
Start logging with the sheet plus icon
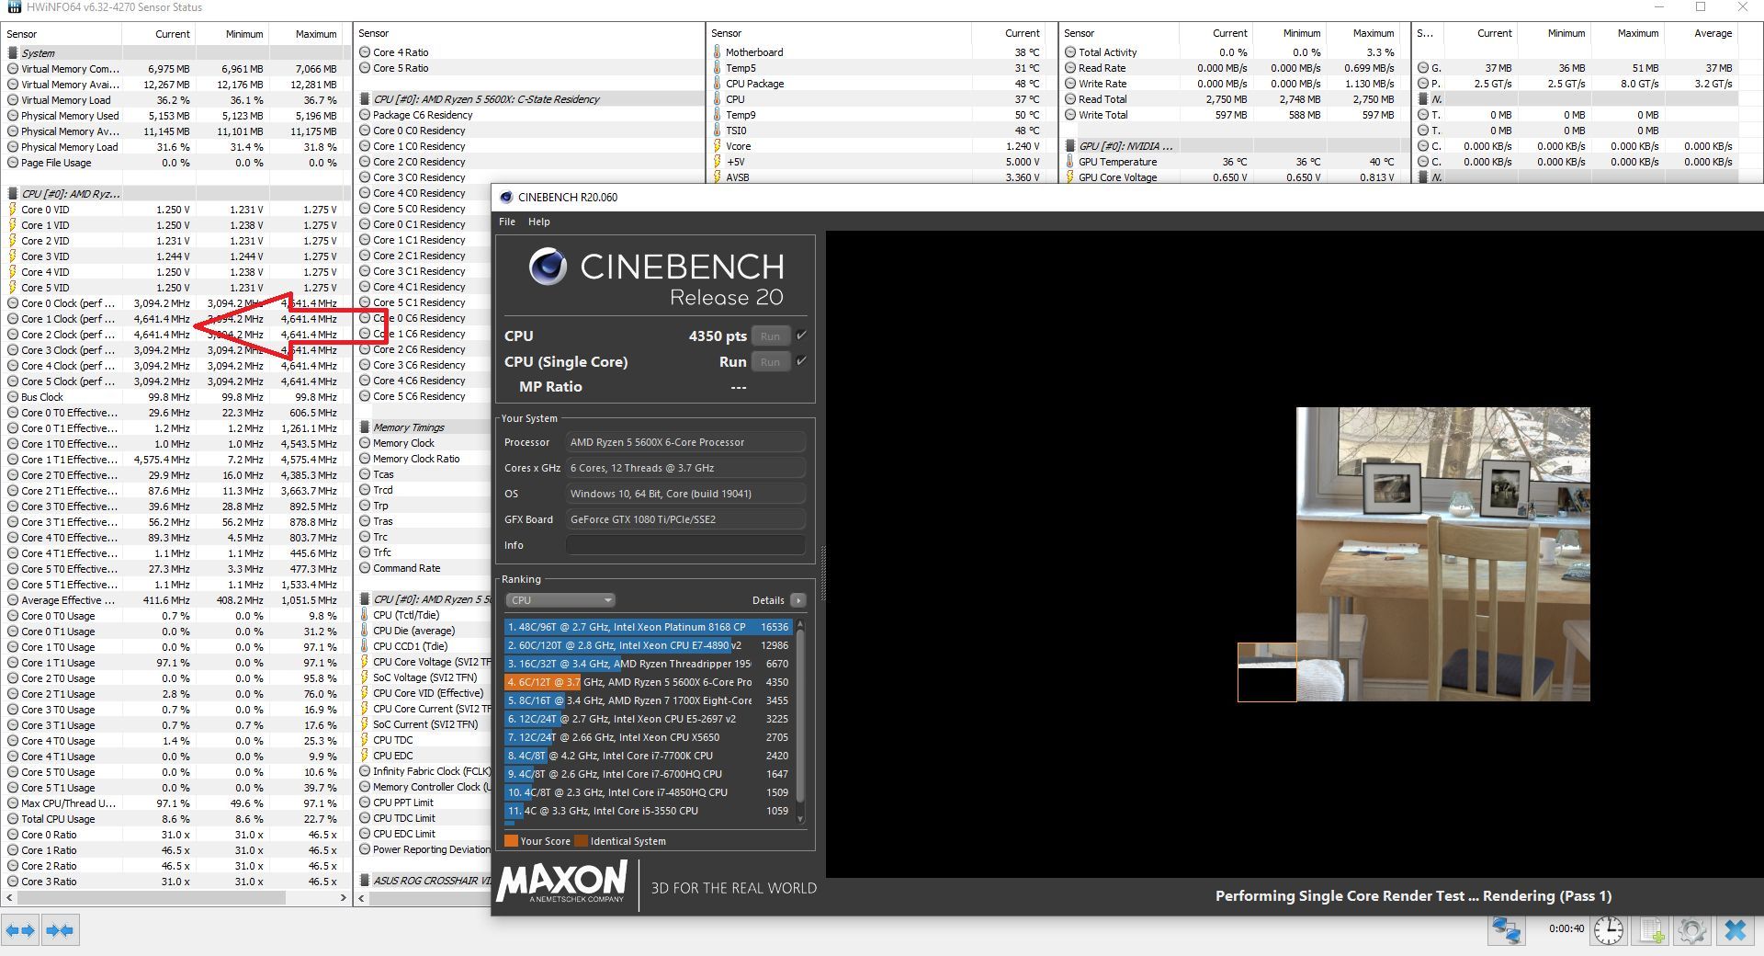pos(1651,930)
